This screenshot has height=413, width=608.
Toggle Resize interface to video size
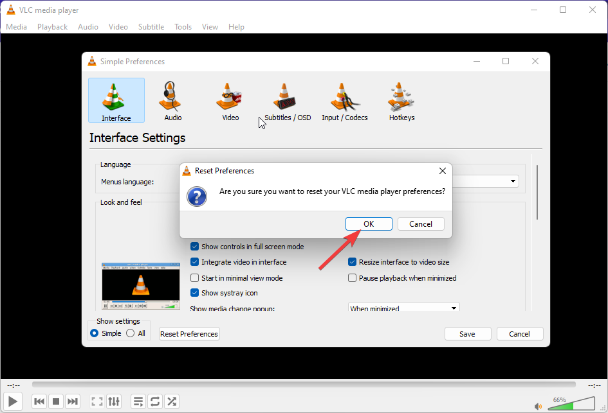tap(352, 262)
